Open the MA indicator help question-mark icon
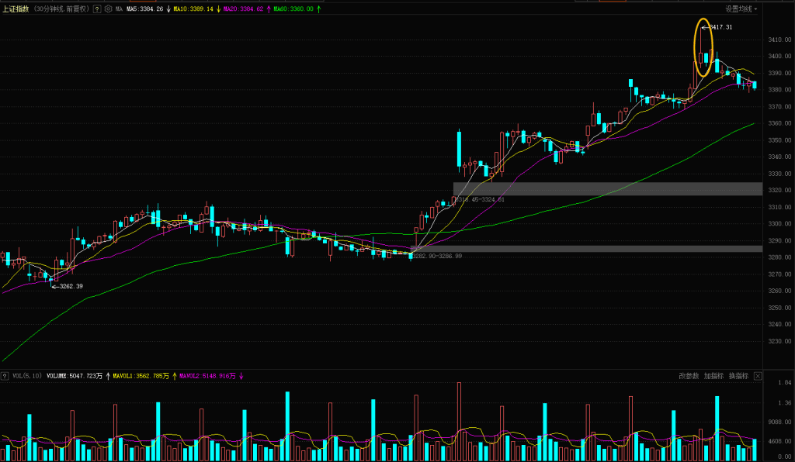795x462 pixels. pyautogui.click(x=97, y=9)
